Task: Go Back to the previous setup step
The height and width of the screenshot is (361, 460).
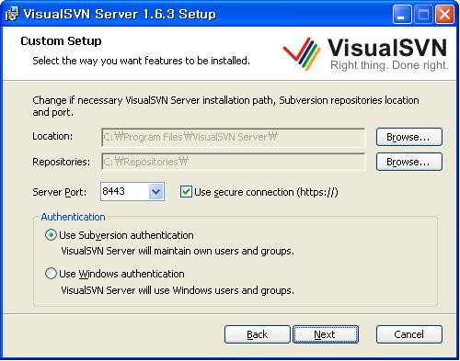Action: click(257, 334)
